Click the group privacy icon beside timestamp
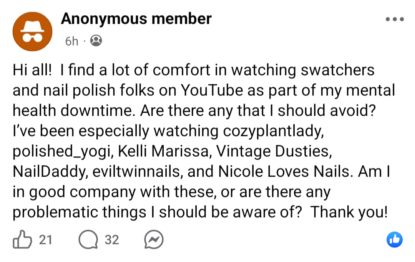Screen dimensions: 415x262 [x=96, y=41]
